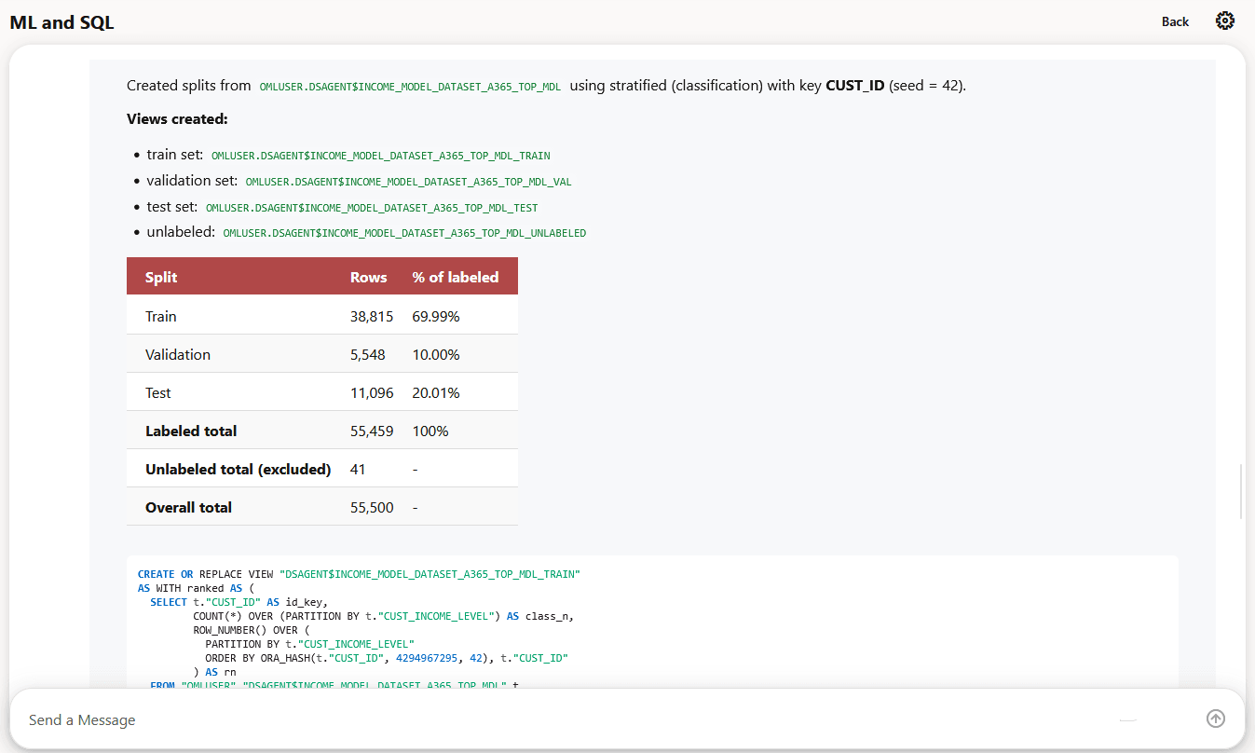This screenshot has width=1255, height=753.
Task: Click the send message arrow icon
Action: coord(1216,719)
